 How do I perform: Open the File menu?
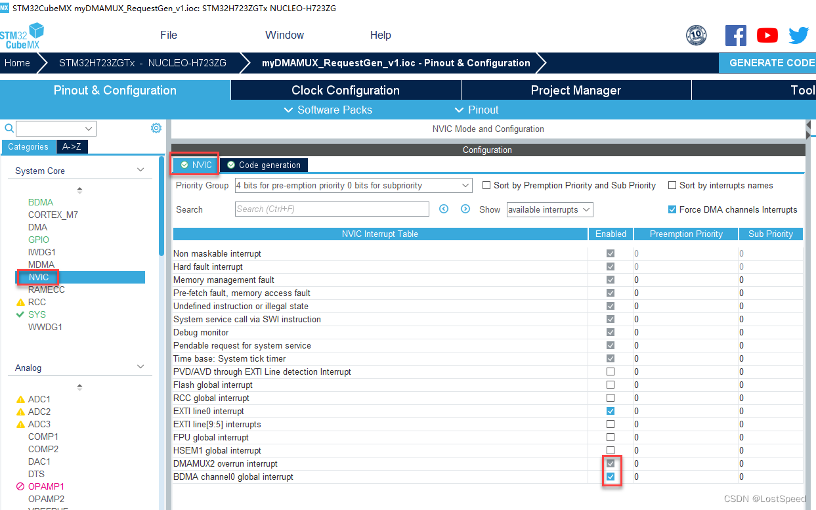(169, 35)
